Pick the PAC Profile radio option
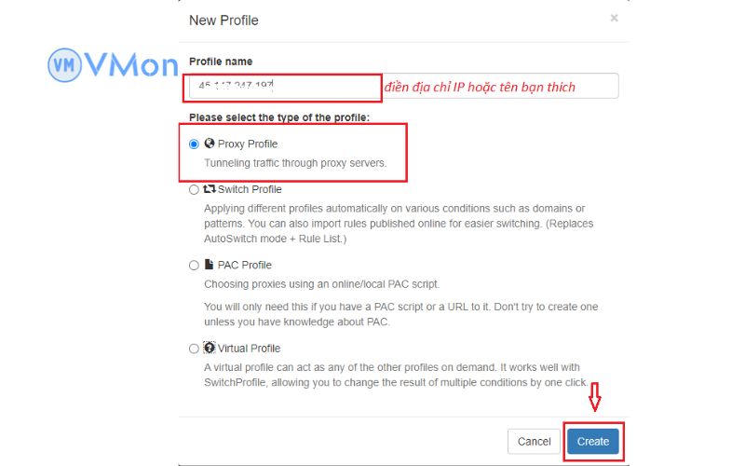Viewport: 745px width, 466px height. [x=194, y=266]
